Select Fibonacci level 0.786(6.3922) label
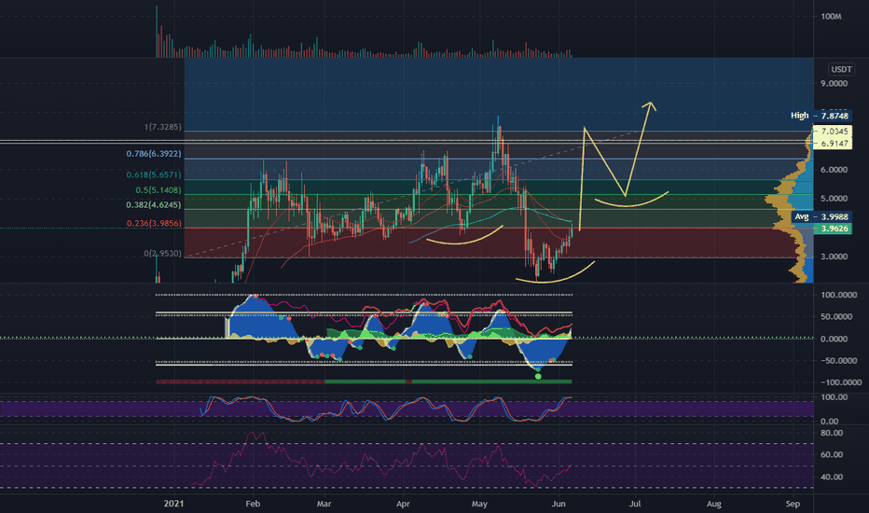Image resolution: width=869 pixels, height=513 pixels. (x=154, y=154)
